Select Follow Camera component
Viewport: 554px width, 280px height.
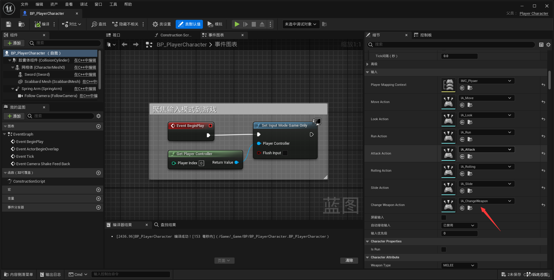[x=51, y=96]
